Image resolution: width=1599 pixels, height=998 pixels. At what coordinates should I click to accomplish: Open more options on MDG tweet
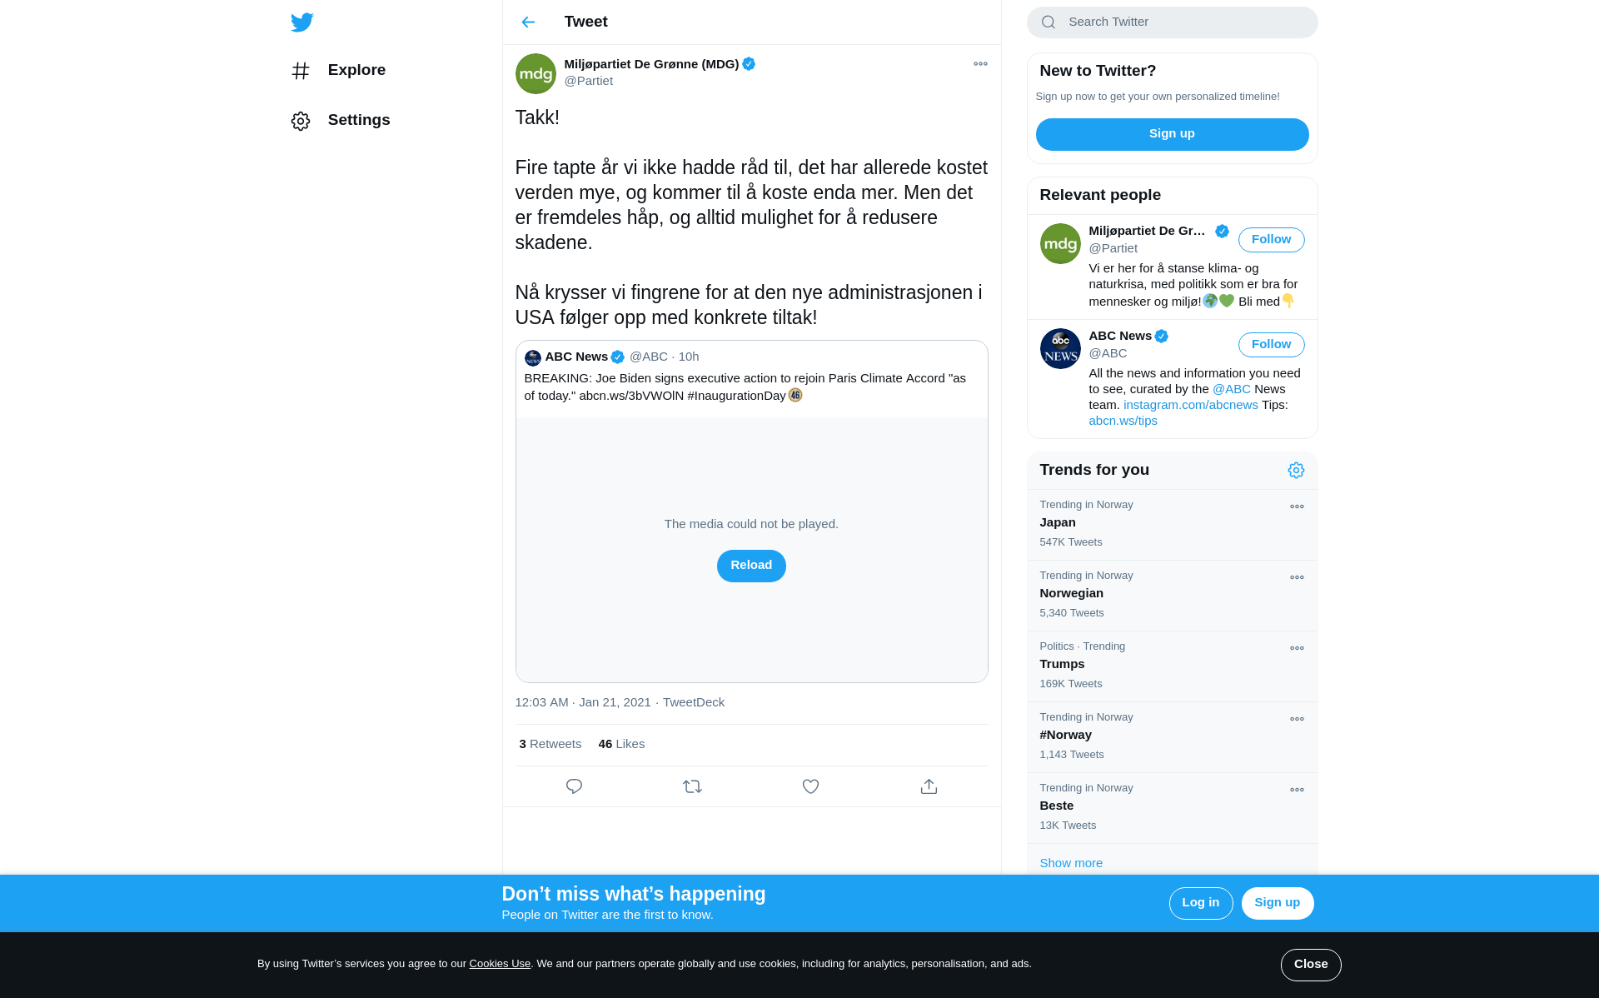click(x=980, y=64)
